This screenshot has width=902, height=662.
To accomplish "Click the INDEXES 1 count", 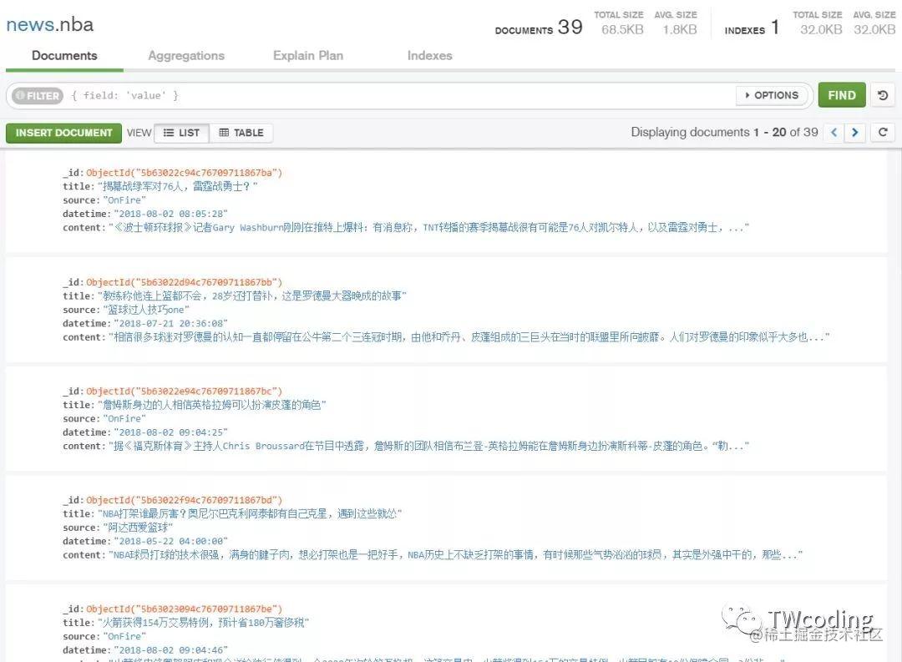I will coord(753,27).
